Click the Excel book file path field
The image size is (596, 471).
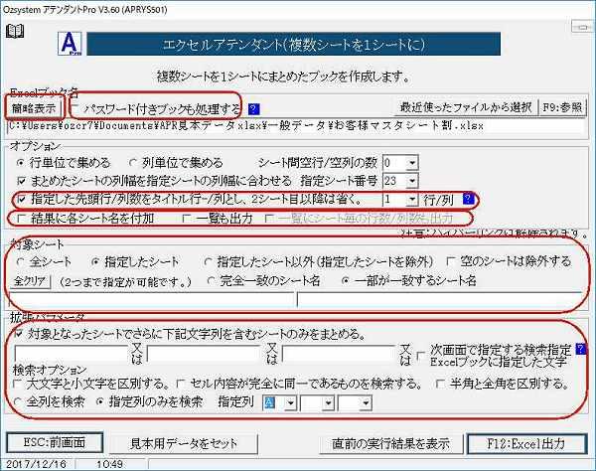point(296,126)
